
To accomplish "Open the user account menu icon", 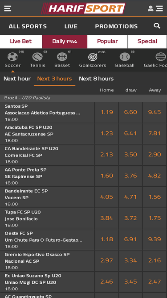I will click(x=155, y=8).
